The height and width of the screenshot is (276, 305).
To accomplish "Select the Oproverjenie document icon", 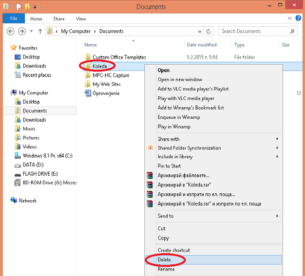I will coord(88,93).
